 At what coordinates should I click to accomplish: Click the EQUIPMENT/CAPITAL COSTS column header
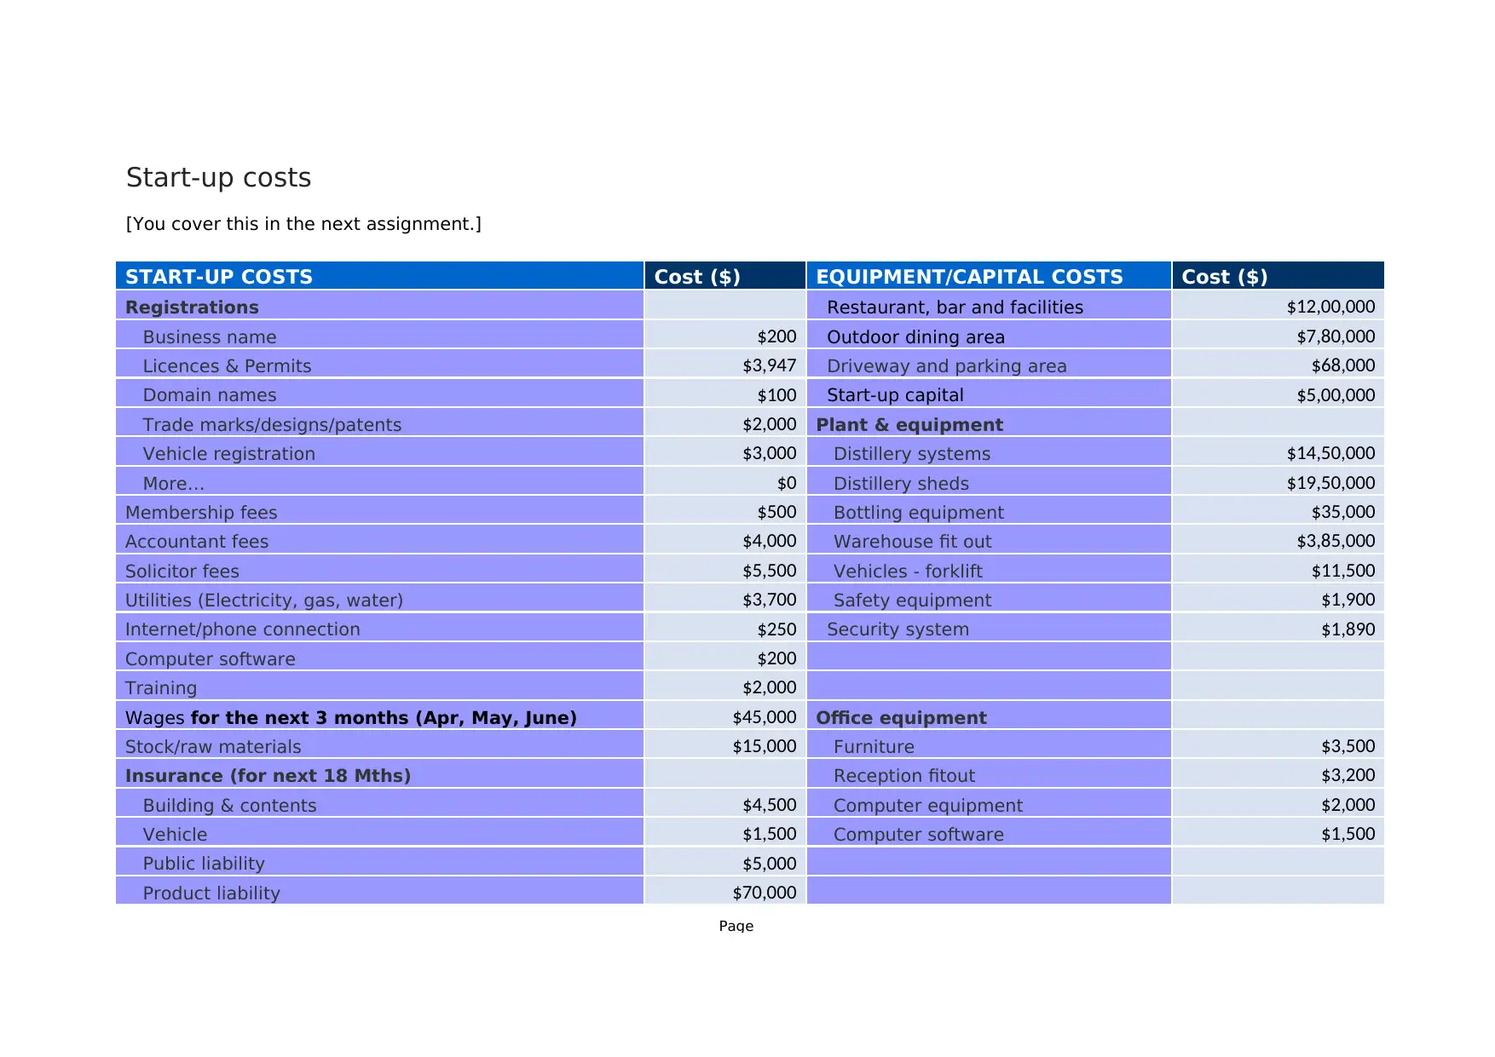(x=969, y=277)
